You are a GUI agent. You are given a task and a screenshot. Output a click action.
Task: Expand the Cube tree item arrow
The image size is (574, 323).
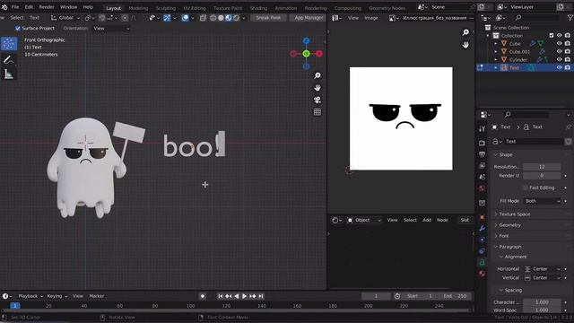tap(496, 43)
